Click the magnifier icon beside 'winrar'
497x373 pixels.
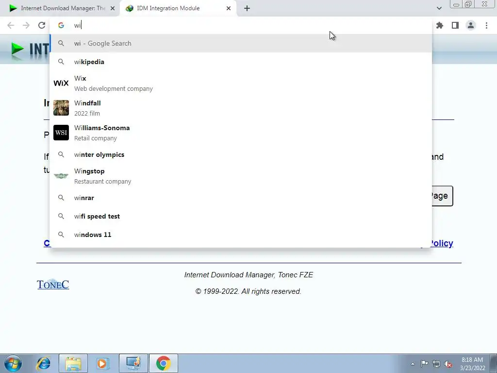[x=61, y=198]
